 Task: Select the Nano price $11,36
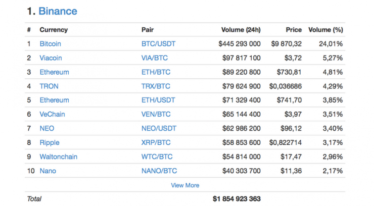click(291, 171)
